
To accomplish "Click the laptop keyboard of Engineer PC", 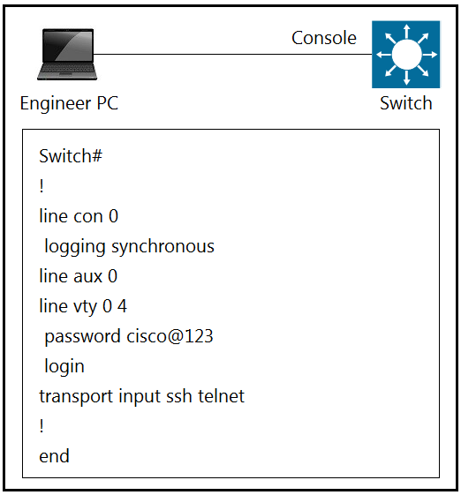I will (x=67, y=70).
